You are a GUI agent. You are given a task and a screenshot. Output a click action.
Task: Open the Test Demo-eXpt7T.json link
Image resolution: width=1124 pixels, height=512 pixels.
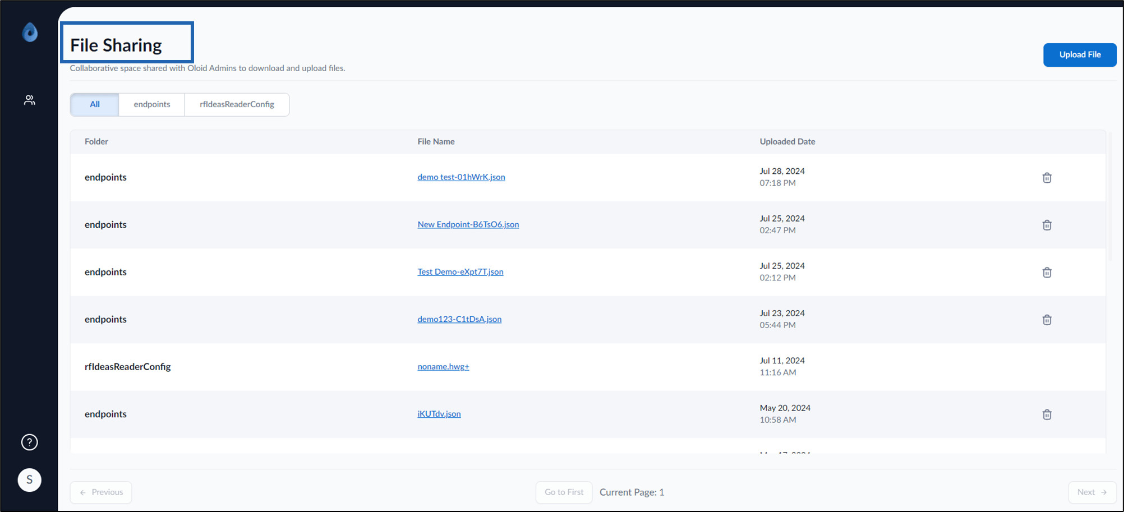click(x=460, y=272)
